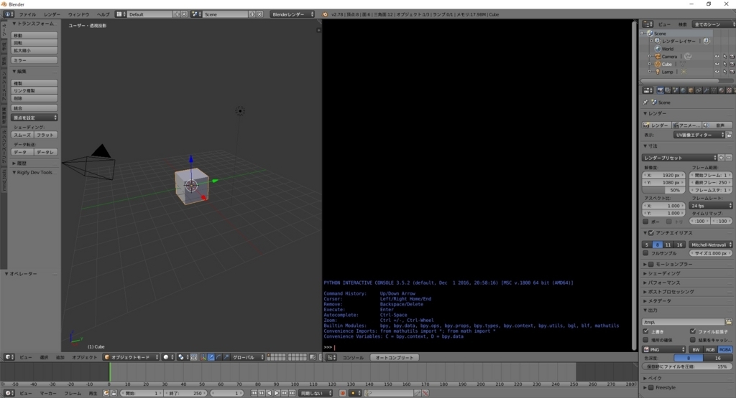Enable the モーションブラー checkbox
736x398 pixels.
651,264
